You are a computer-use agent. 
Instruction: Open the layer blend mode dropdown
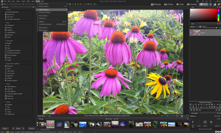196,27
